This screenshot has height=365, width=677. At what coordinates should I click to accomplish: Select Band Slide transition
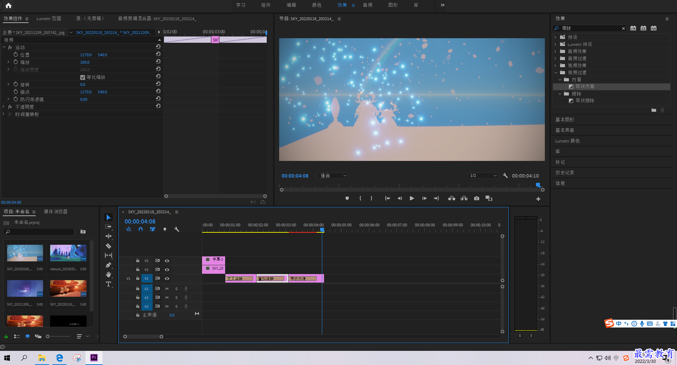point(585,86)
